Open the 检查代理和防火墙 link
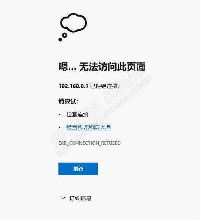 [89, 128]
